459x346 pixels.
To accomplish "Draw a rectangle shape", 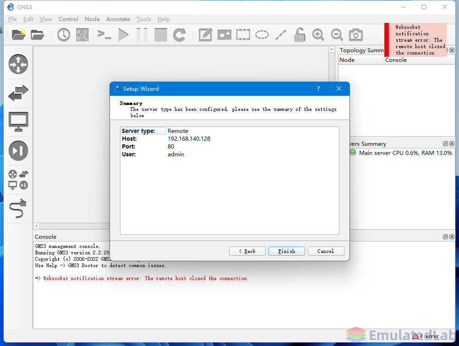I will [243, 35].
